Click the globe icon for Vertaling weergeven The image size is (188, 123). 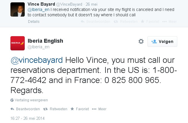(x=12, y=100)
